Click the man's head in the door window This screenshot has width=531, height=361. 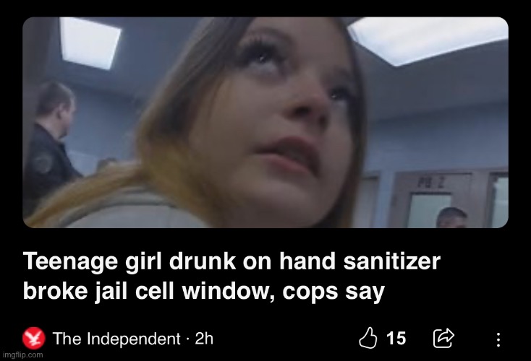451,217
